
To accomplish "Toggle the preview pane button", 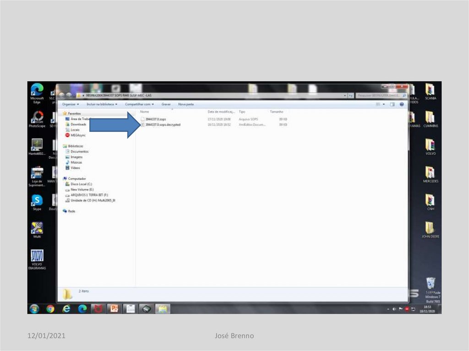I will (392, 104).
